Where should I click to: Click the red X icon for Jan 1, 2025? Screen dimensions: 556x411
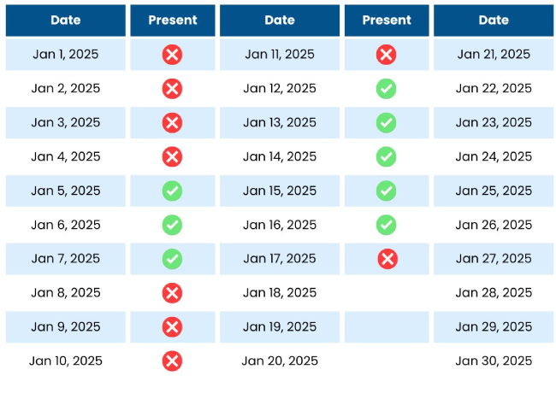coord(172,55)
